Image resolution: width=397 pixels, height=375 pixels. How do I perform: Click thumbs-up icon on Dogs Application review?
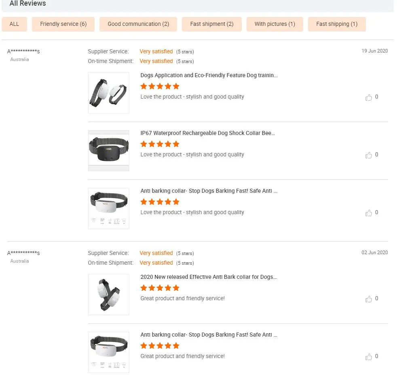click(368, 97)
